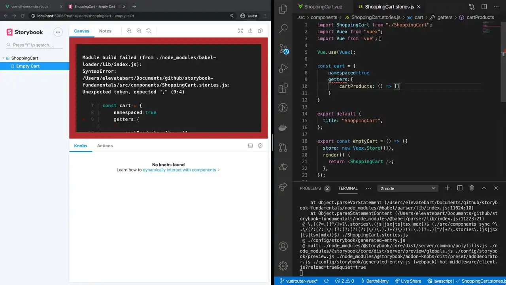Open the Live Share activity bar icon

[283, 186]
